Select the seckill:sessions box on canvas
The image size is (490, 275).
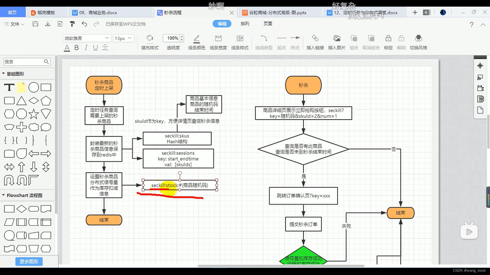pos(178,159)
